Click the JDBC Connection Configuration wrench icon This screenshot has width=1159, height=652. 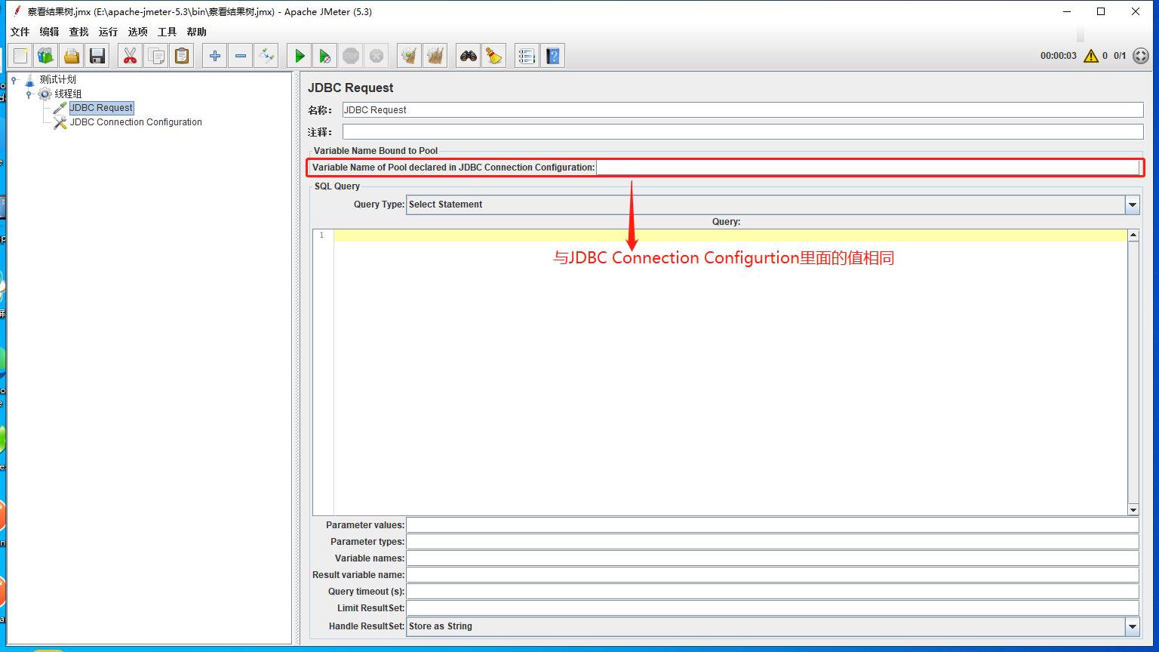(60, 122)
